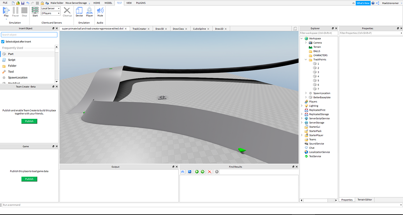Screen dimensions: 403x215
Task: Open the TrackCreator script tab
Action: click(139, 29)
